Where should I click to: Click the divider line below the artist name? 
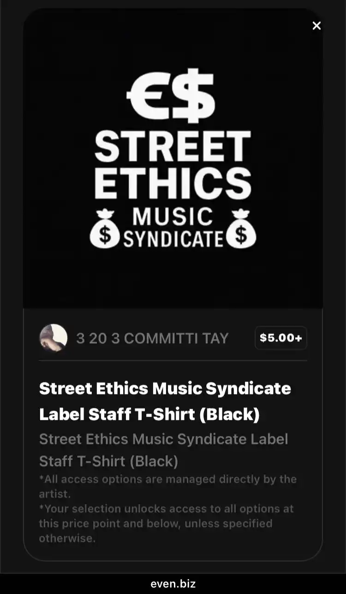173,360
